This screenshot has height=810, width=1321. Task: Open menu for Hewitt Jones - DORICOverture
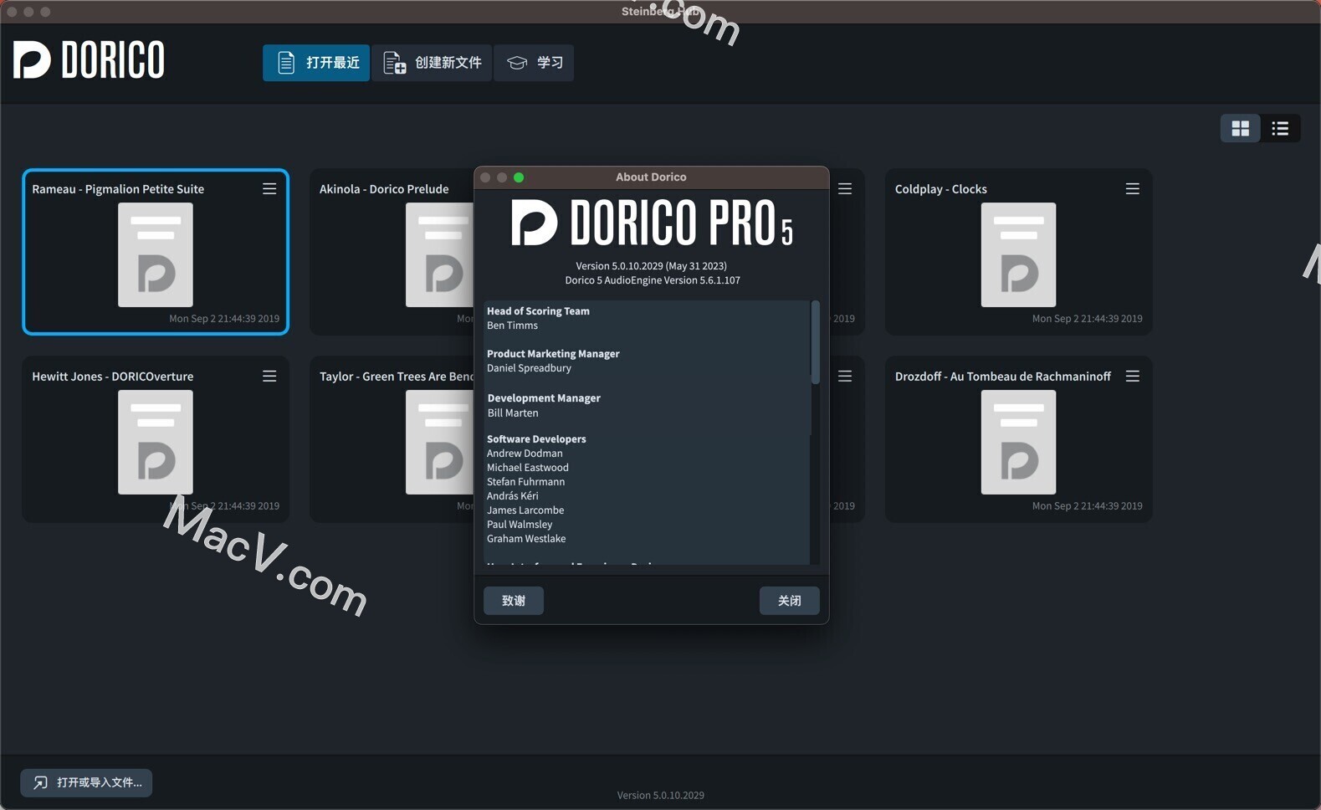pos(269,377)
